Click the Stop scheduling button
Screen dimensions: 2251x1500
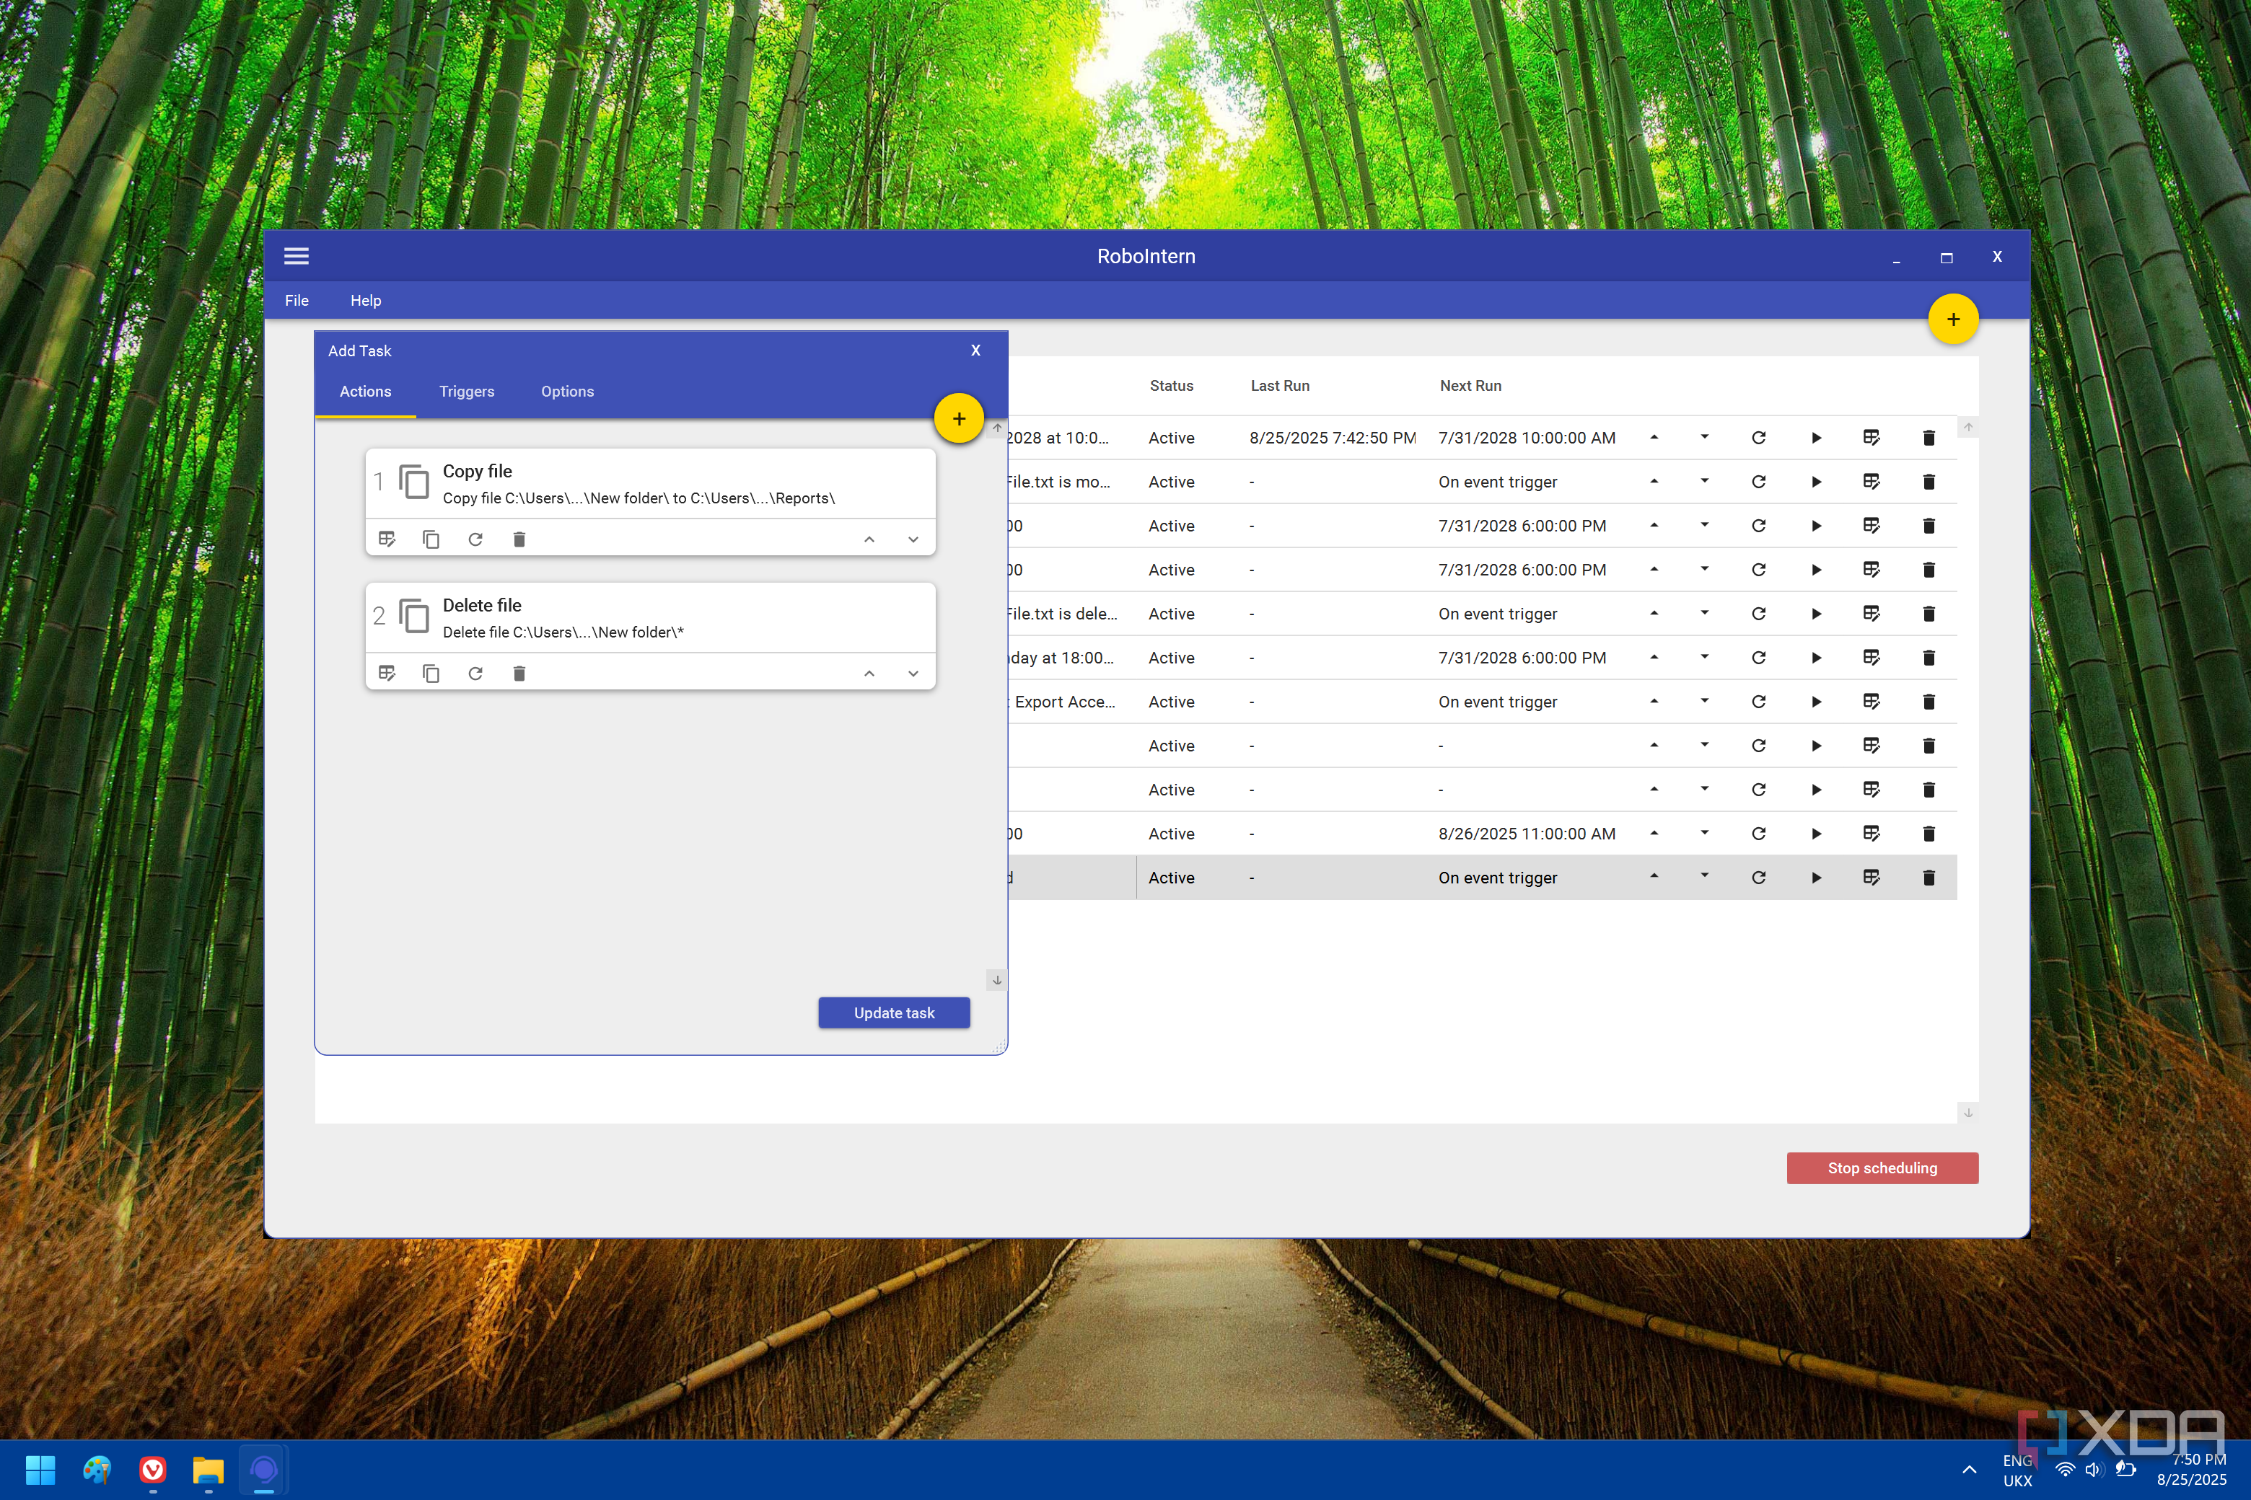1882,1168
